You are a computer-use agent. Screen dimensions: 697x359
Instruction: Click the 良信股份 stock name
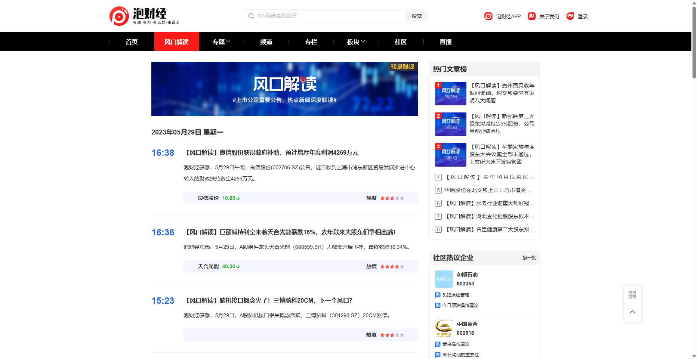pyautogui.click(x=208, y=198)
